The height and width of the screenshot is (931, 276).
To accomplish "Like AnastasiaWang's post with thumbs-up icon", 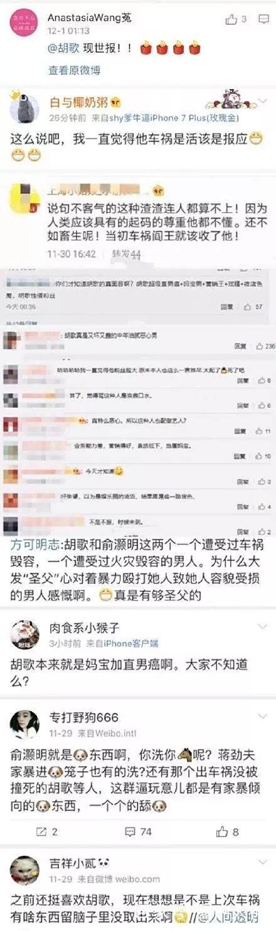I will pos(231,19).
